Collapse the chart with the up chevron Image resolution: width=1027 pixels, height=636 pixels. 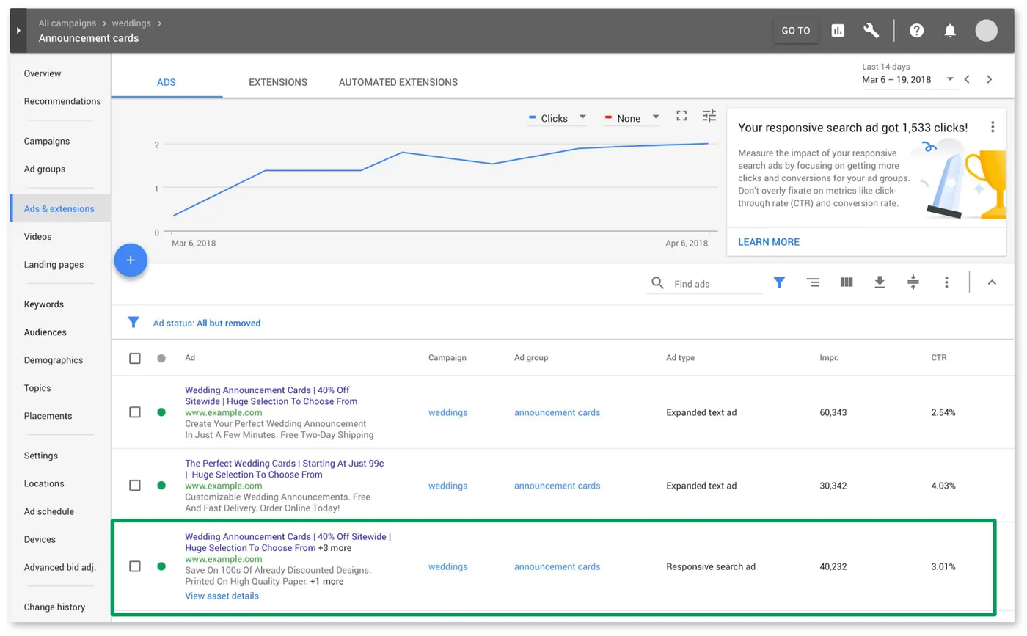tap(992, 282)
